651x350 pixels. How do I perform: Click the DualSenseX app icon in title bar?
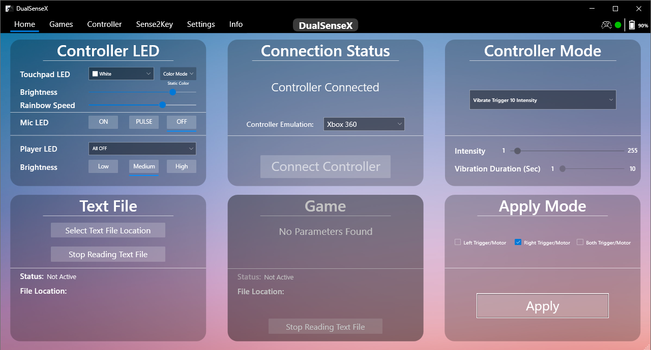(x=9, y=9)
